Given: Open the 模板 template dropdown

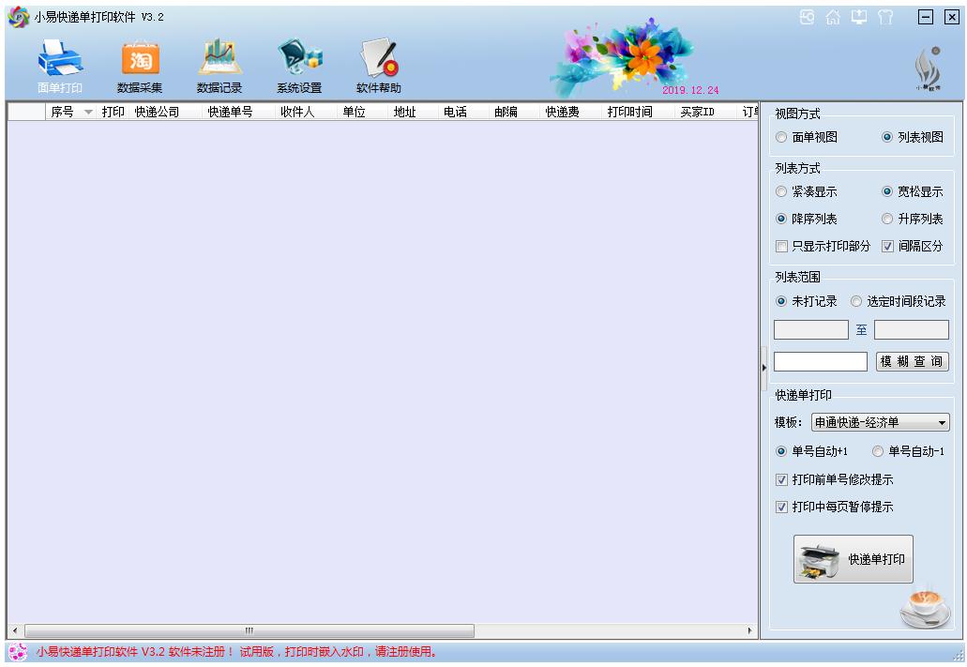Looking at the screenshot, I should point(943,422).
